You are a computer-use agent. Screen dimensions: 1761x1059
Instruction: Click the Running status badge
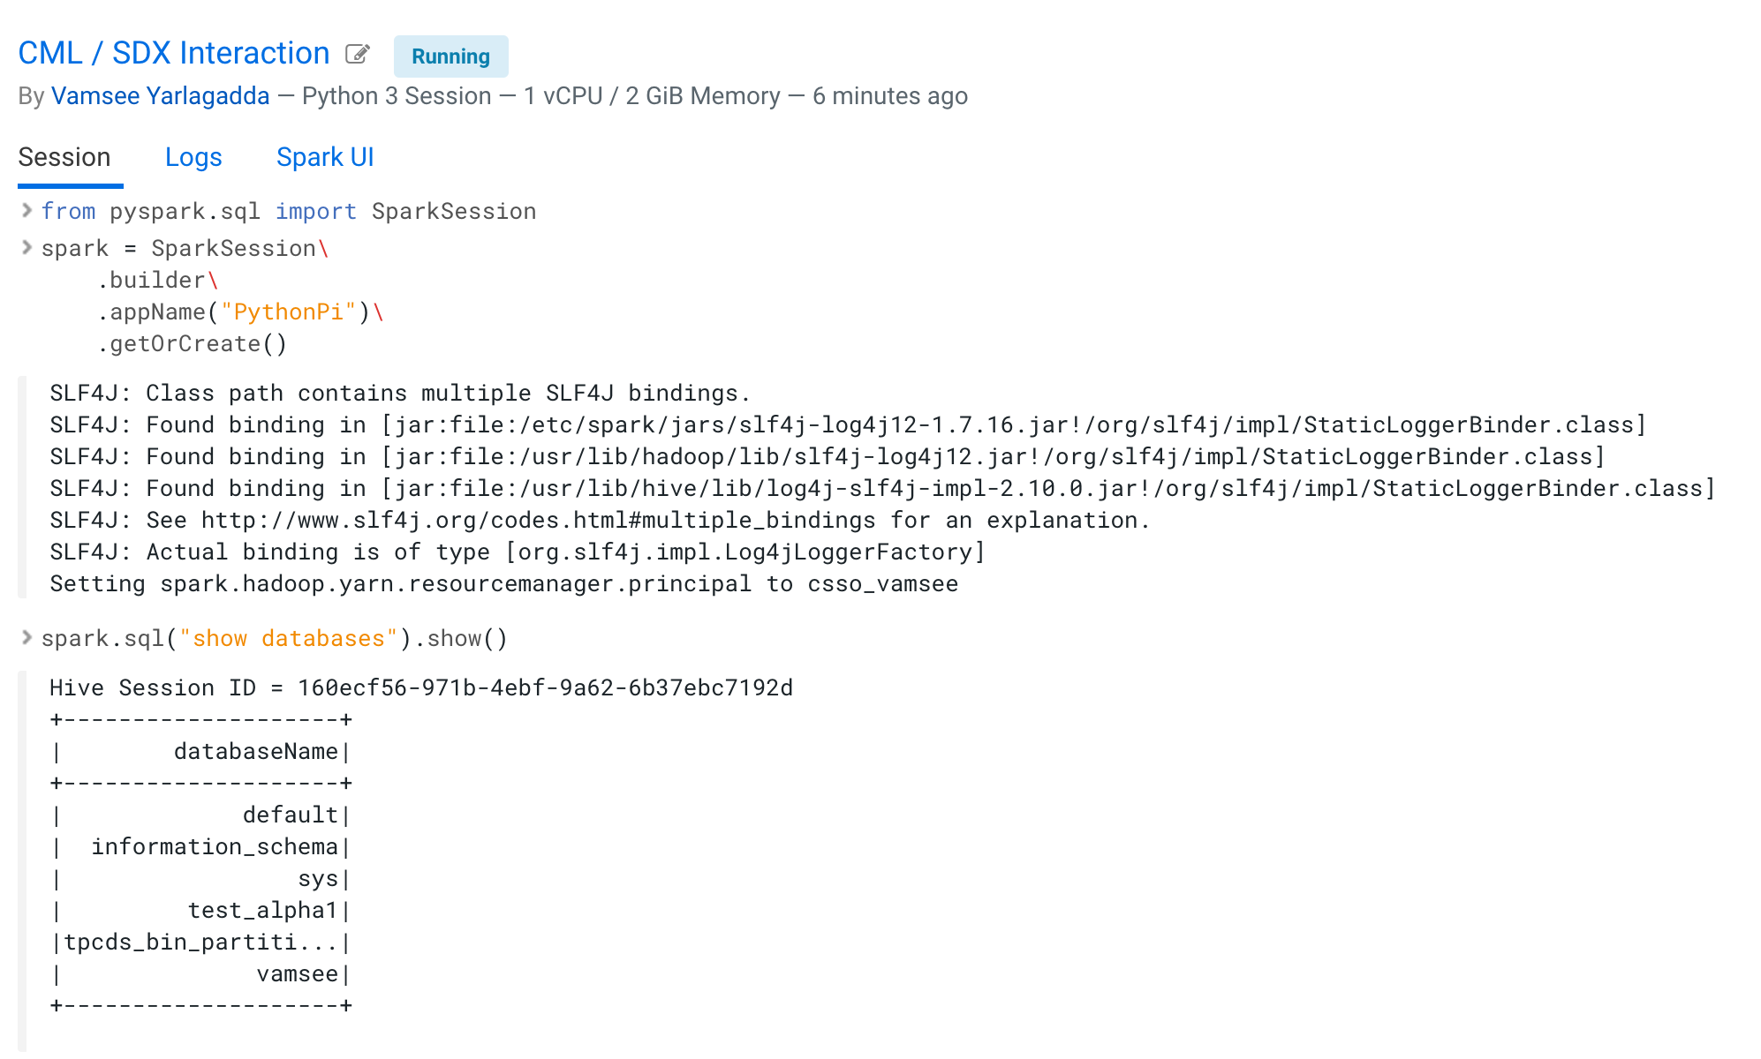click(450, 56)
